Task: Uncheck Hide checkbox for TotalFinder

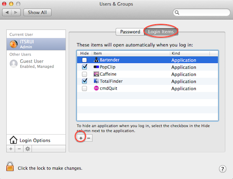Action: (x=85, y=81)
